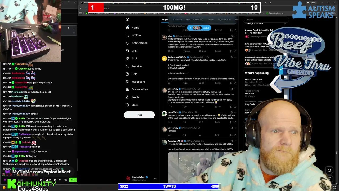
Task: Bookmark Greenfairy's post with 445 views
Action: (x=231, y=107)
